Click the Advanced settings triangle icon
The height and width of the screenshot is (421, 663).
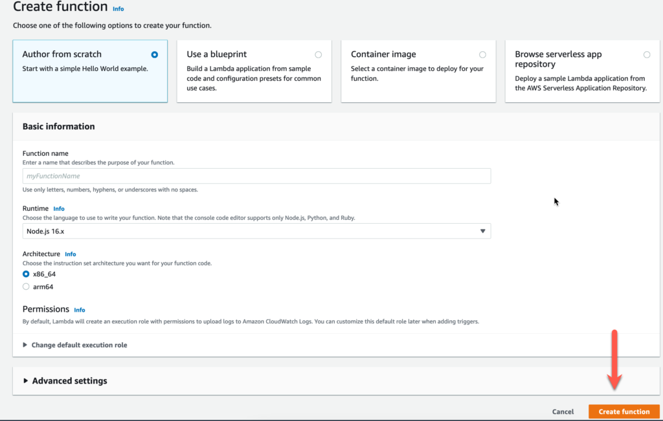tap(26, 381)
